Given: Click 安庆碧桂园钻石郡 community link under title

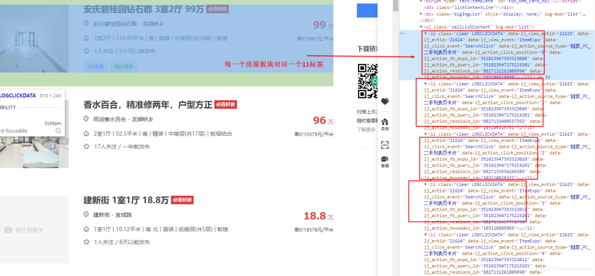Looking at the screenshot, I should (x=115, y=24).
